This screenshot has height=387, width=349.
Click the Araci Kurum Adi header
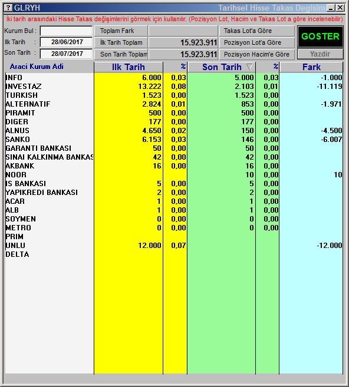[37, 67]
